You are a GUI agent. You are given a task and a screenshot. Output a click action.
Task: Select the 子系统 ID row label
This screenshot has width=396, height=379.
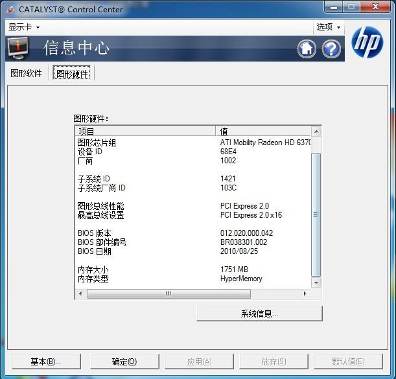[x=94, y=179]
